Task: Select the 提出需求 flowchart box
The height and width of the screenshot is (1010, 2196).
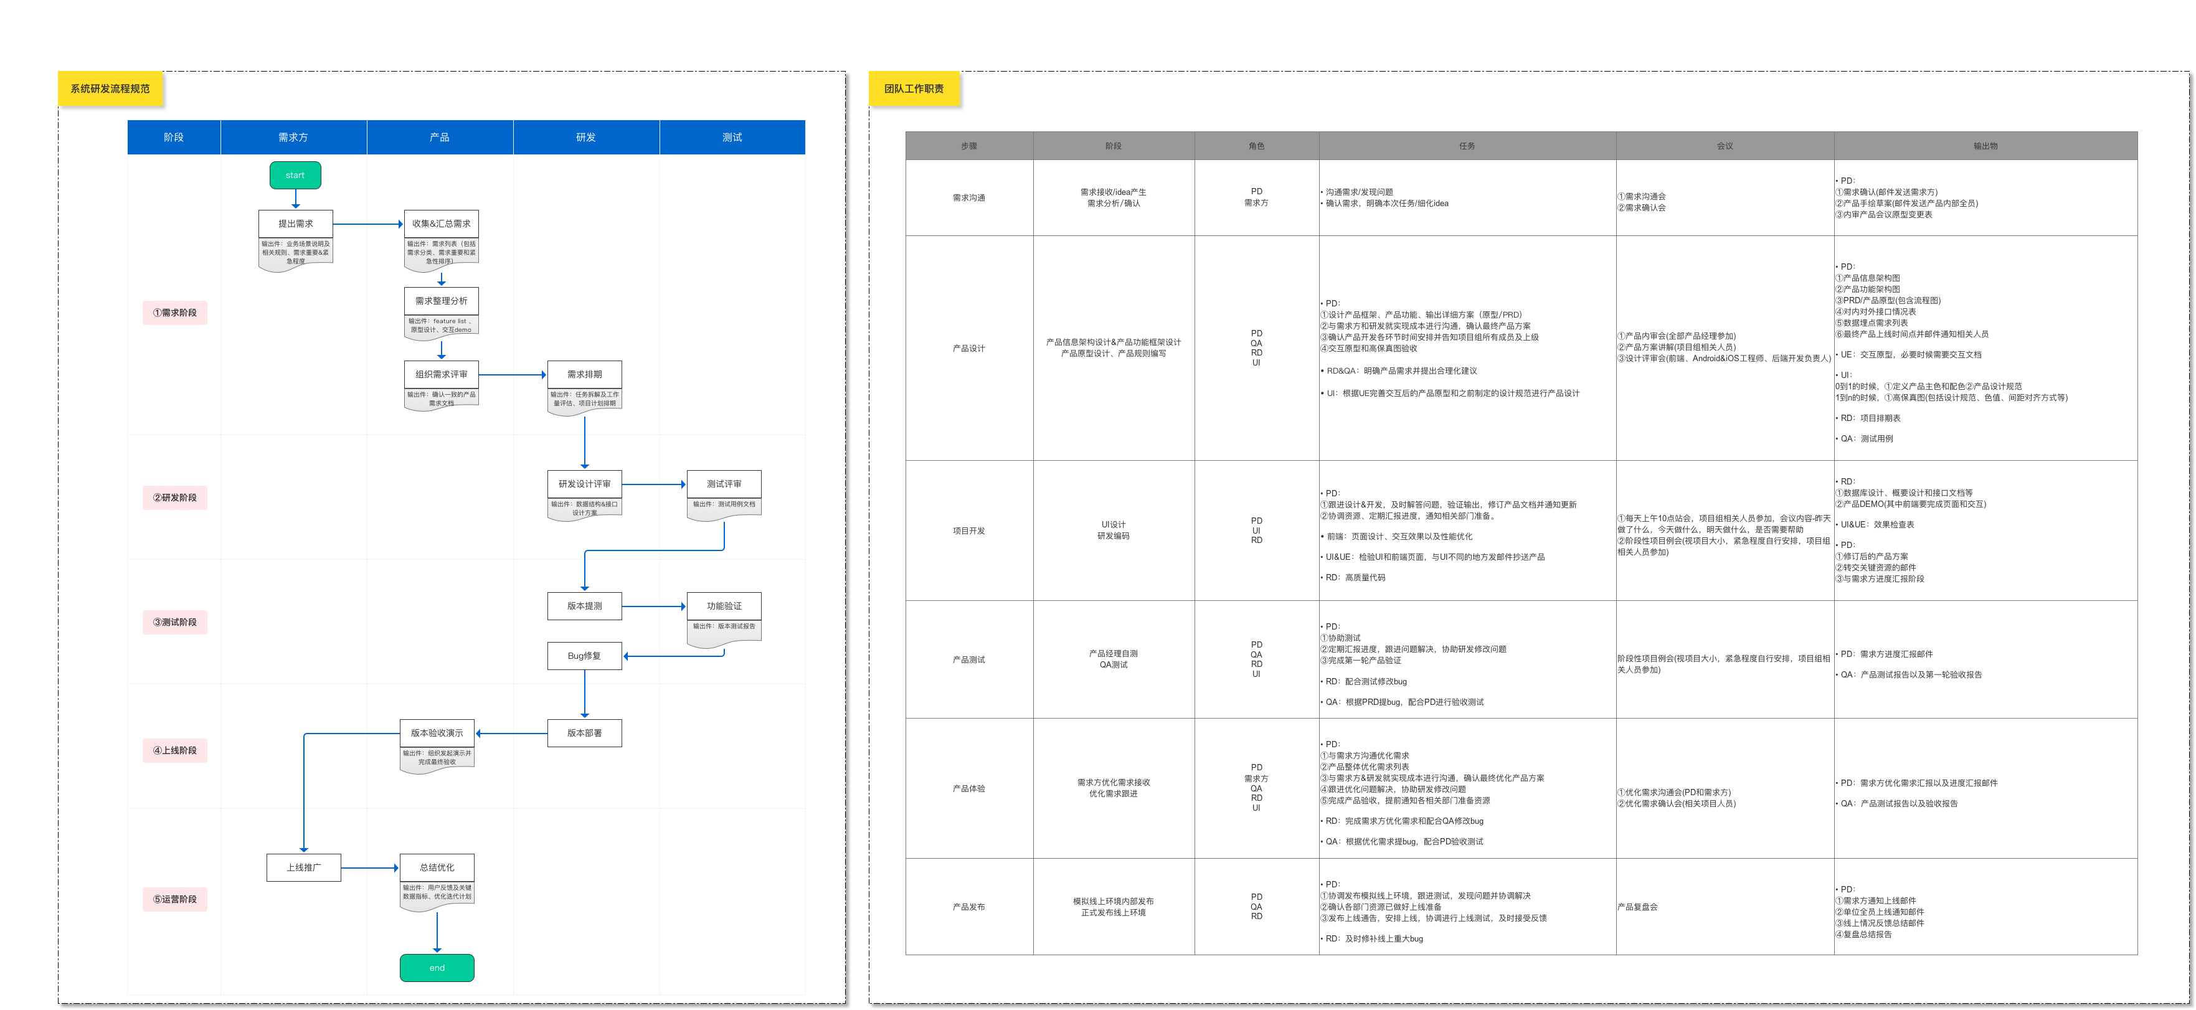Action: coord(295,224)
